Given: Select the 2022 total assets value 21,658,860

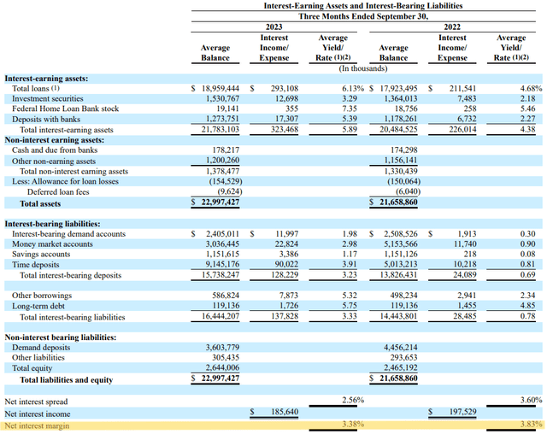Looking at the screenshot, I should [398, 202].
